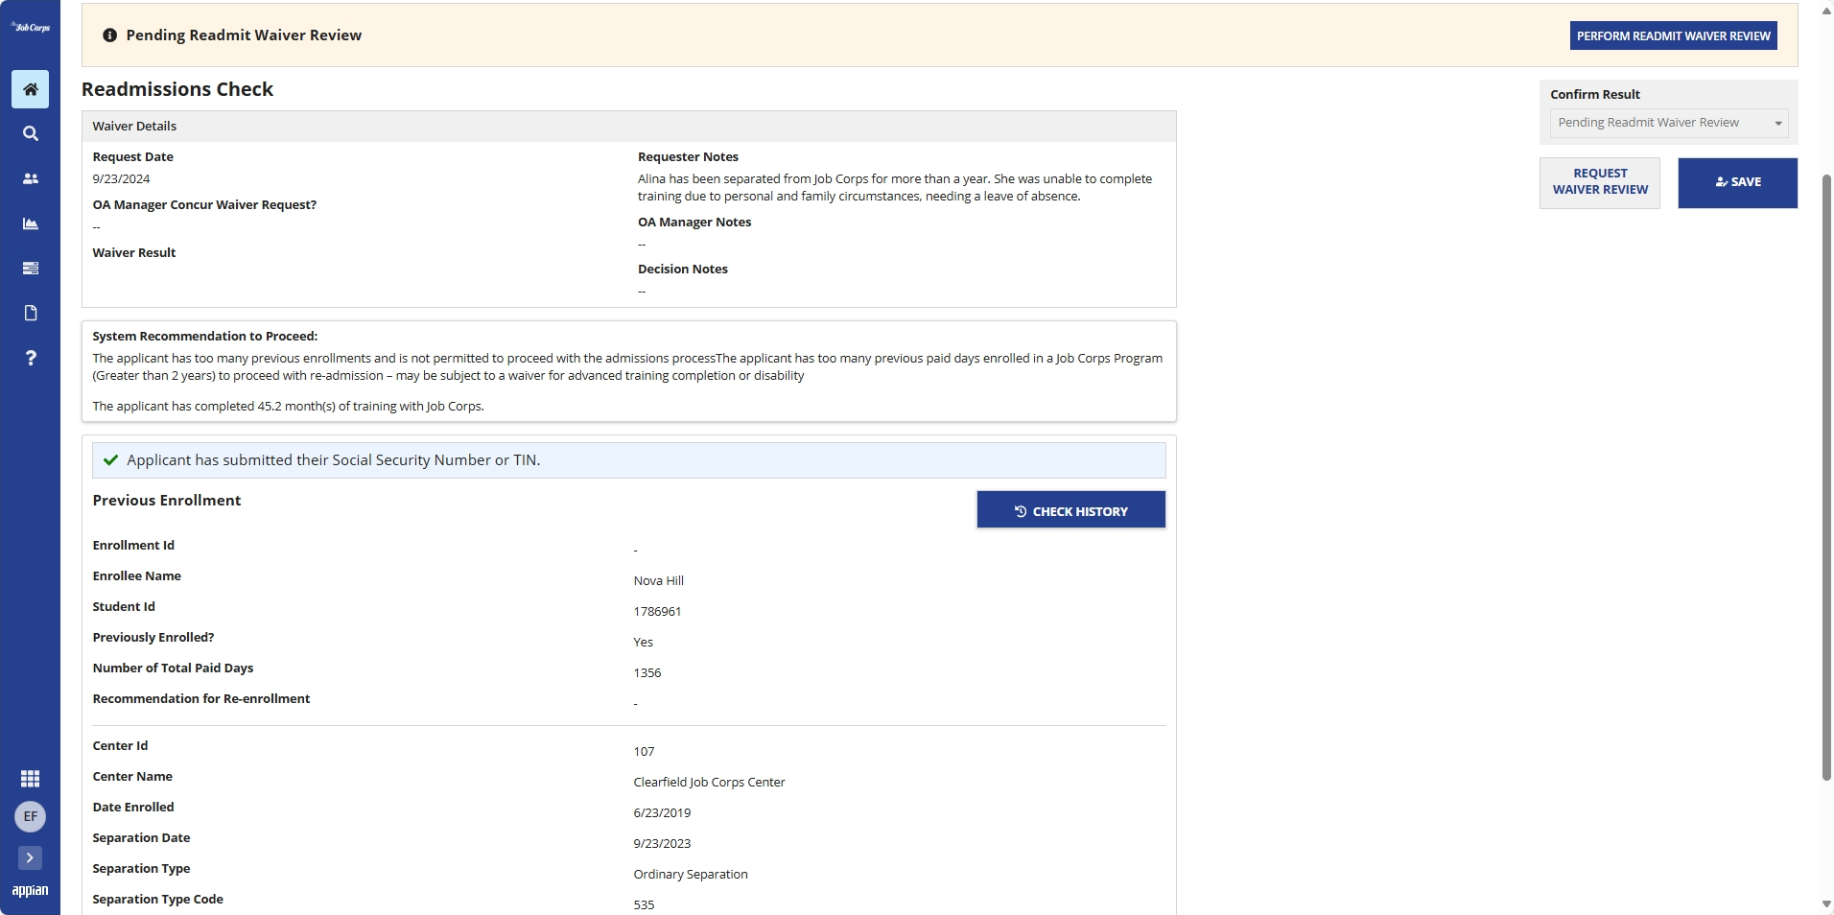Open the area chart reports icon

(x=31, y=223)
